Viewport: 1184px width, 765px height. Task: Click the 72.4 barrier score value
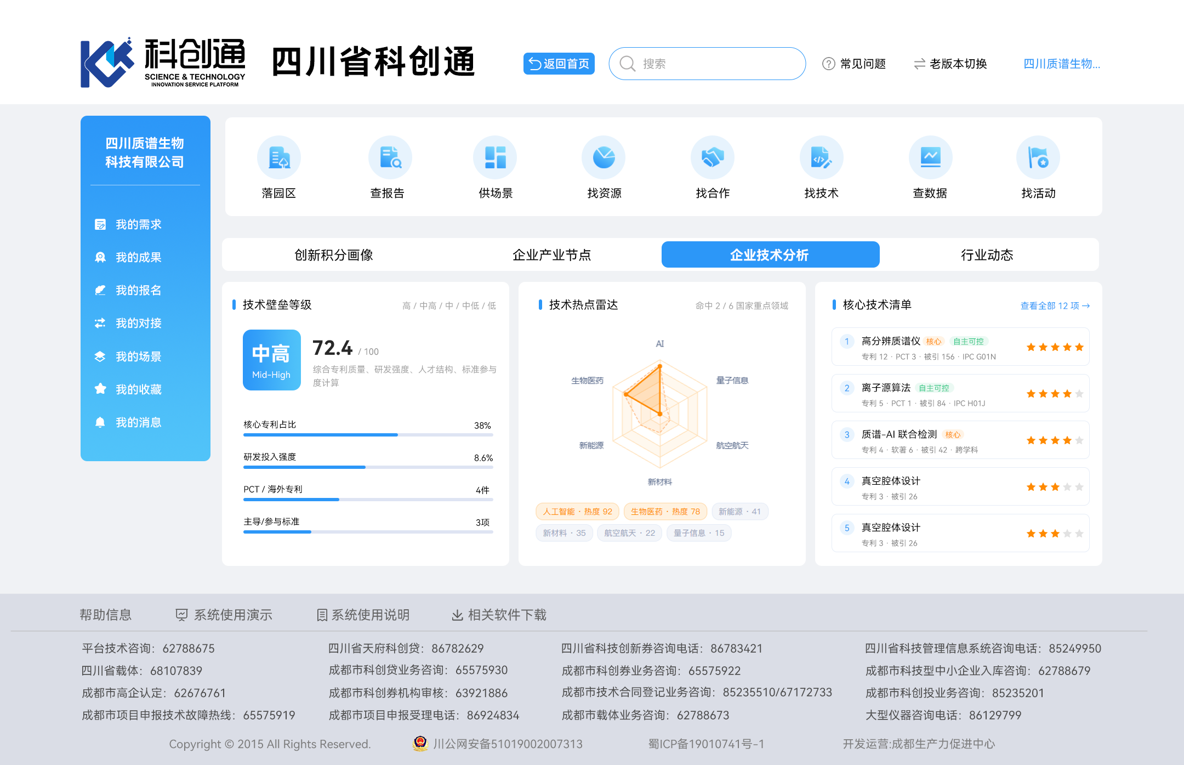(332, 348)
